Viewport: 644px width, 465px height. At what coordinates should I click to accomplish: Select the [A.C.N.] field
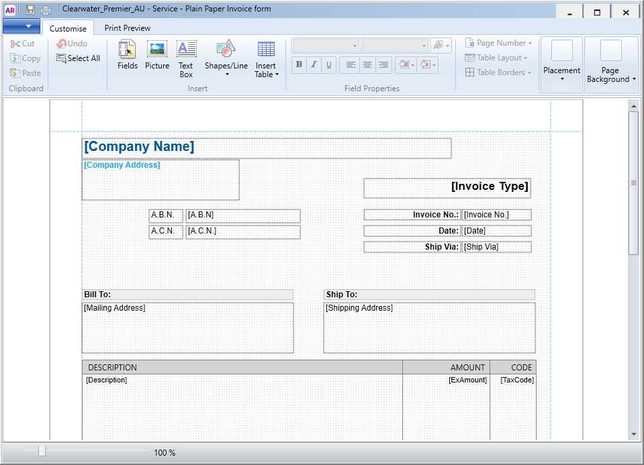coord(243,232)
